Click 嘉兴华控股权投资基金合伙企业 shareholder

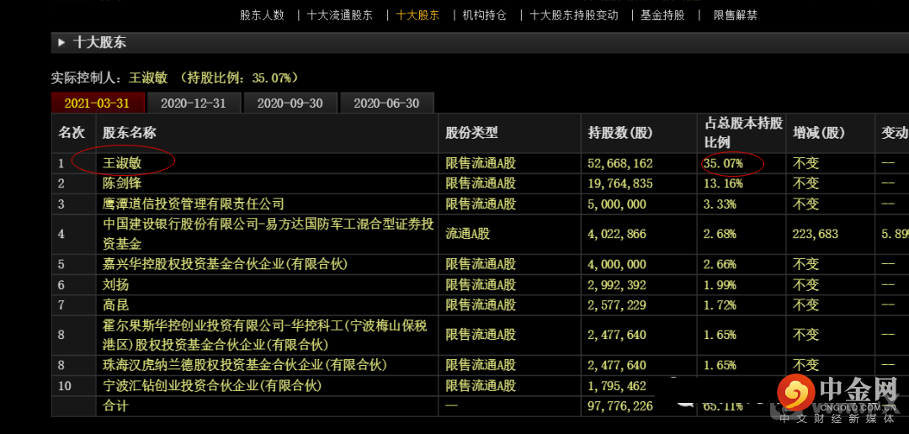(225, 264)
